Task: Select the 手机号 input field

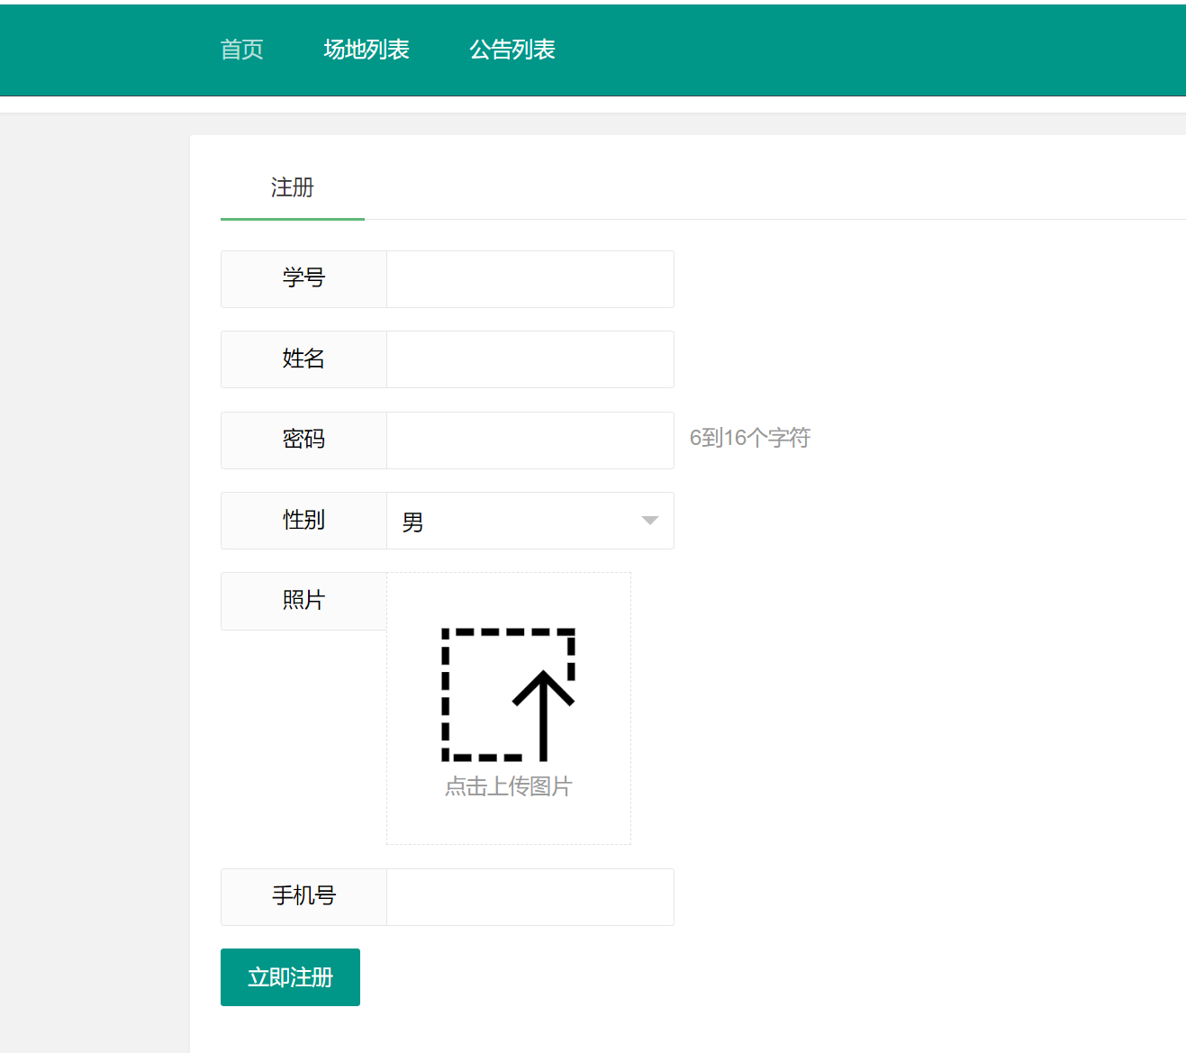Action: pos(530,896)
